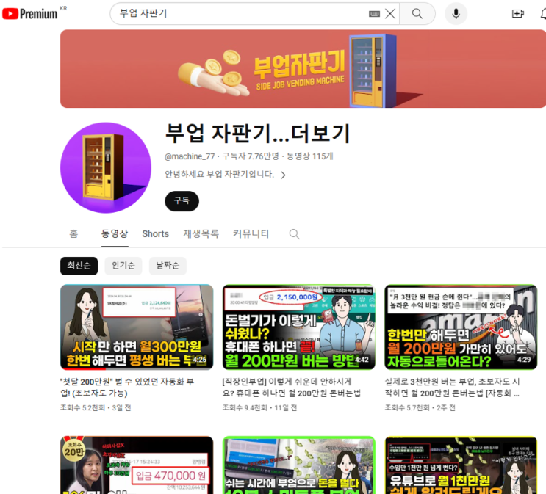Open the Shorts tab

point(155,233)
